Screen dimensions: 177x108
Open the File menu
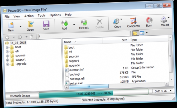pyautogui.click(x=7, y=17)
